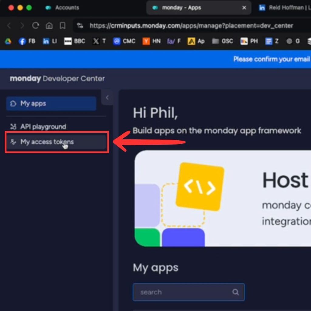Open the My access tokens sidebar item

pyautogui.click(x=56, y=142)
